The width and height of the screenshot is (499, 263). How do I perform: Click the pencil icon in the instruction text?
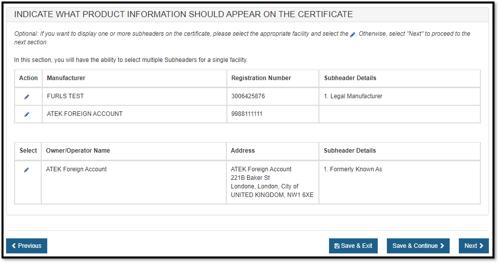353,34
